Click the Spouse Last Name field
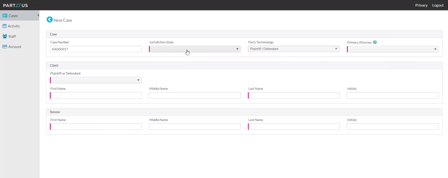448x178 pixels. click(x=294, y=127)
